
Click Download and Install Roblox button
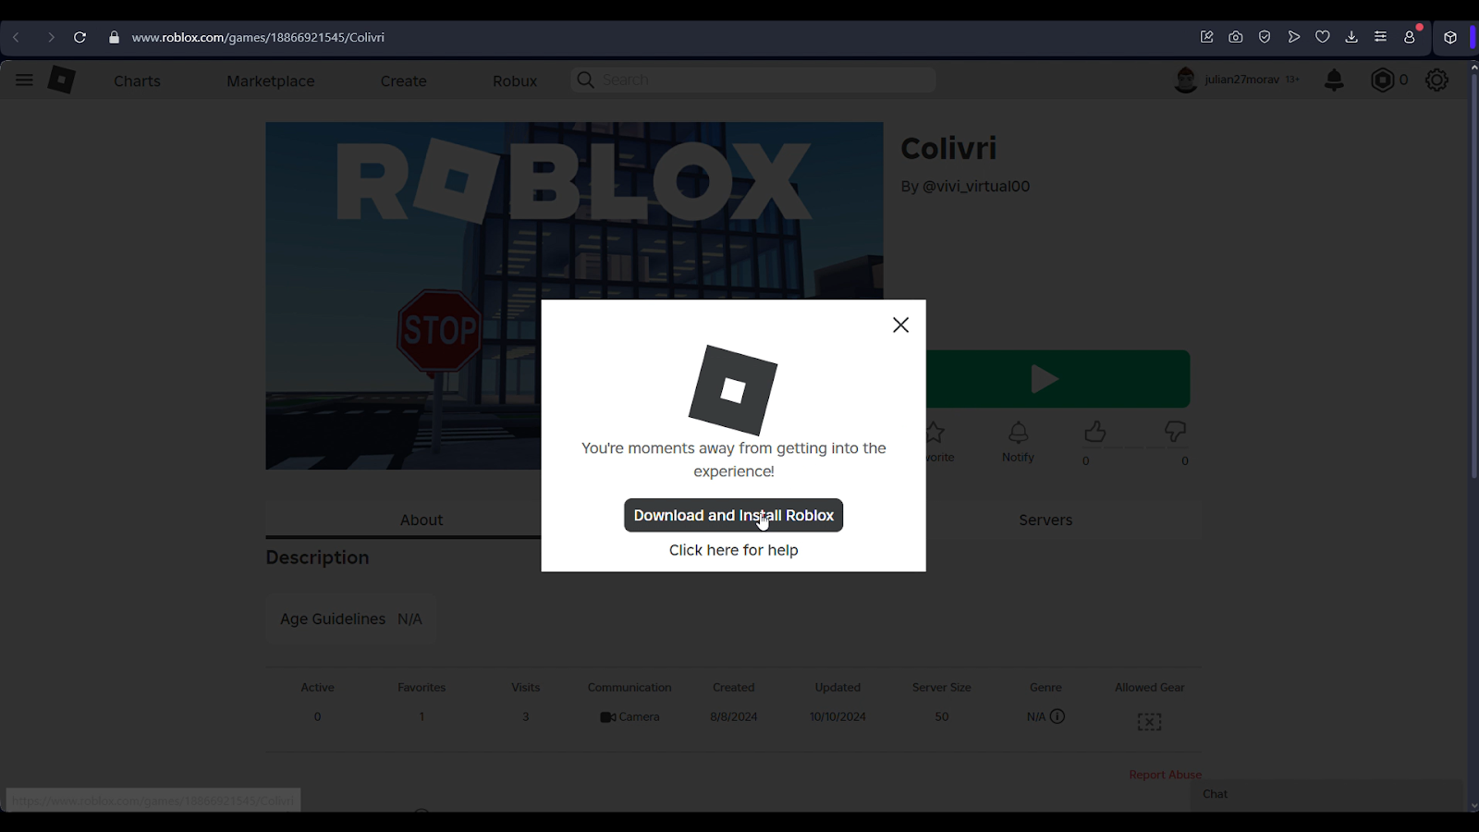[733, 515]
